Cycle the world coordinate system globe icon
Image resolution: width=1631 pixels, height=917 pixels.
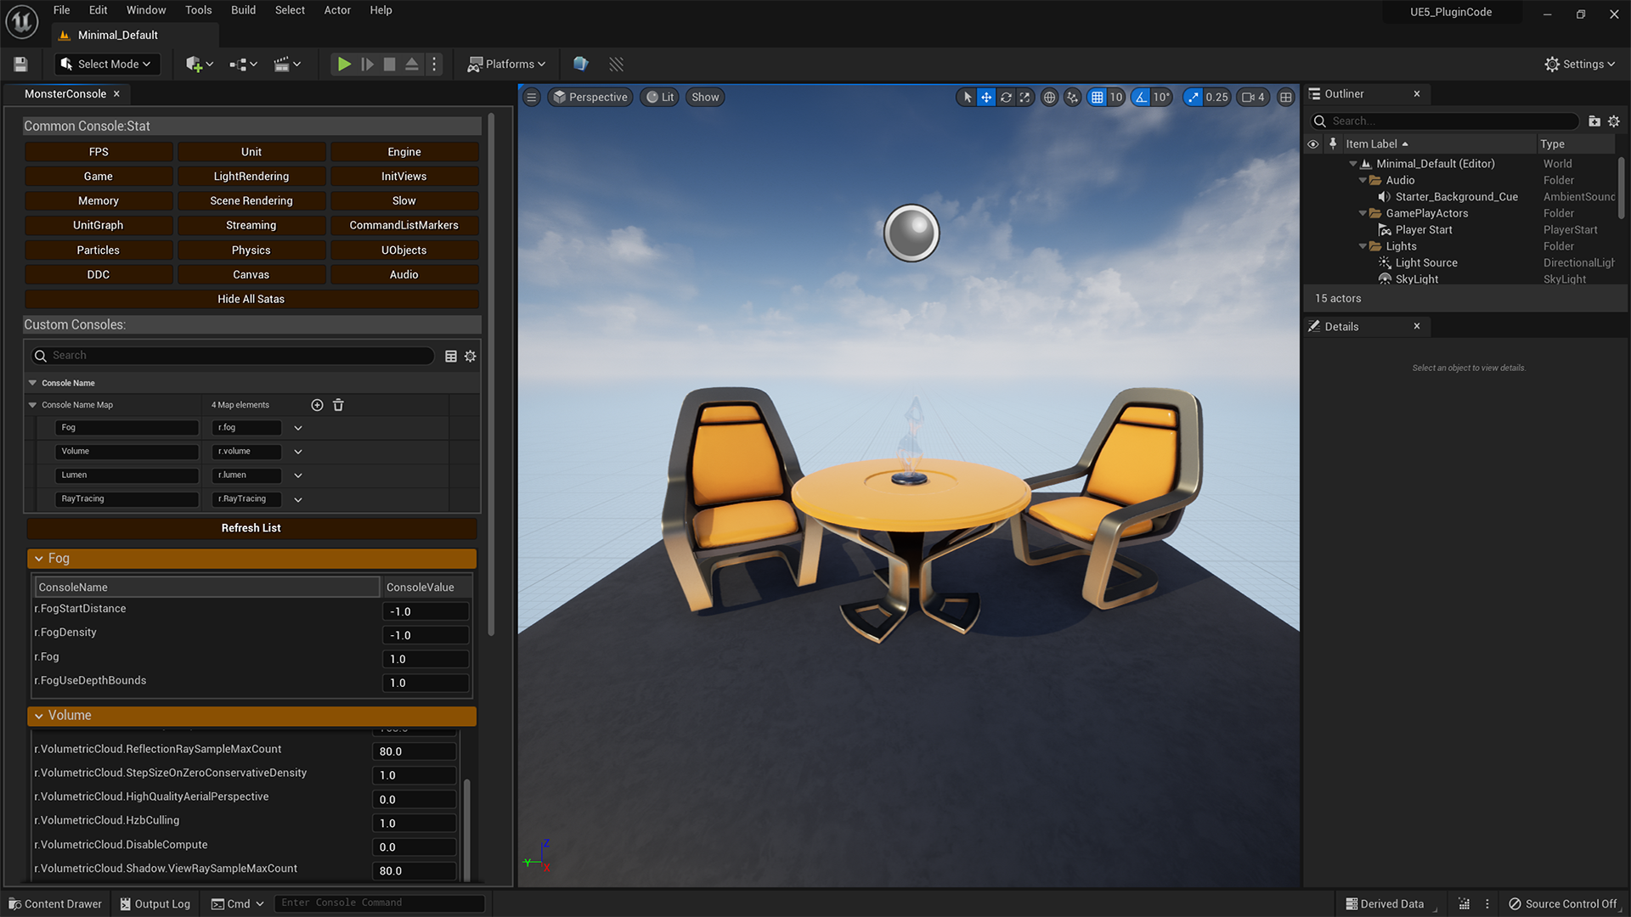pos(1050,97)
